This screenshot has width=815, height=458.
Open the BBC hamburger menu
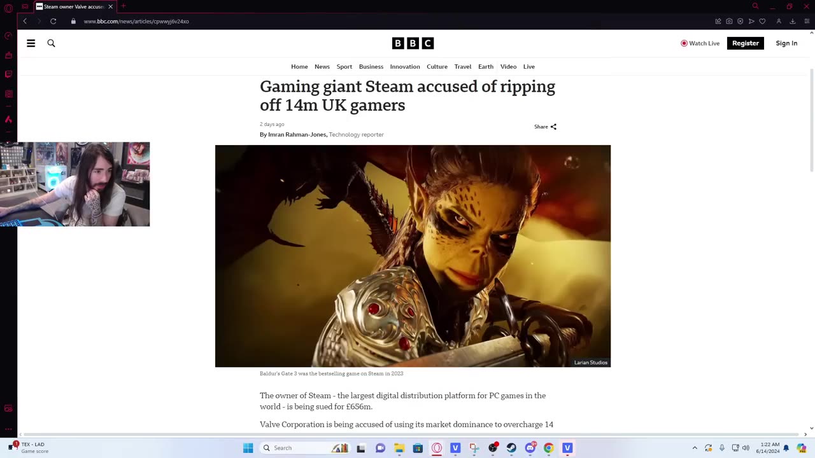(31, 43)
